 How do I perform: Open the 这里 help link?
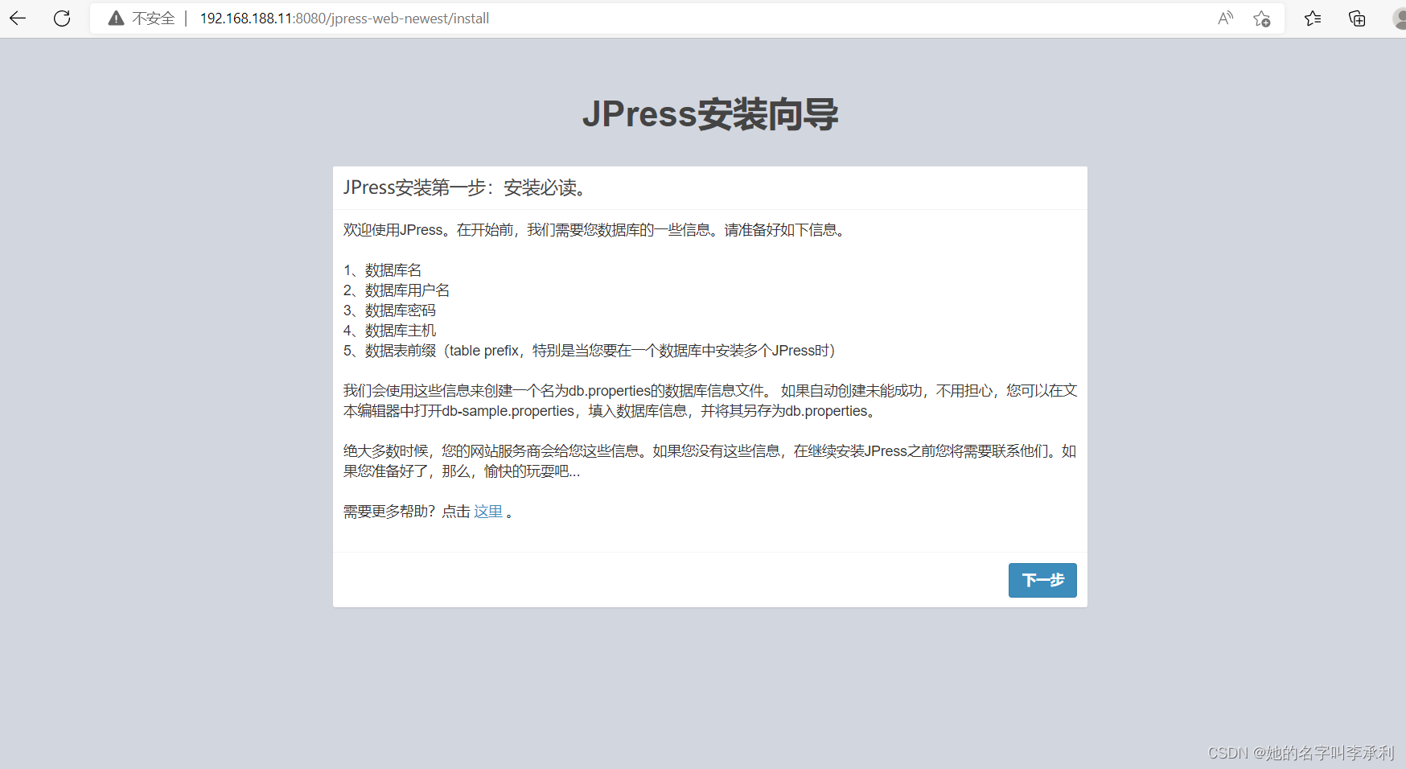tap(488, 512)
